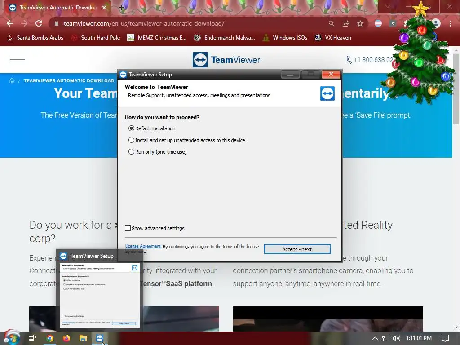The height and width of the screenshot is (345, 460).
Task: Open MEMZ Christmas bookmark
Action: point(157,38)
